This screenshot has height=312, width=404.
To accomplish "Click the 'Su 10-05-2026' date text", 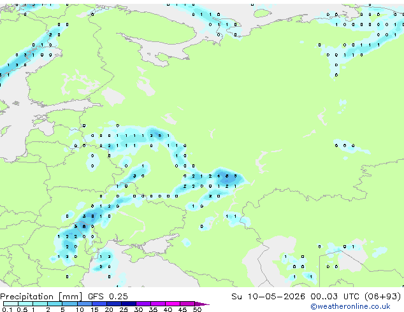I will 268,297.
